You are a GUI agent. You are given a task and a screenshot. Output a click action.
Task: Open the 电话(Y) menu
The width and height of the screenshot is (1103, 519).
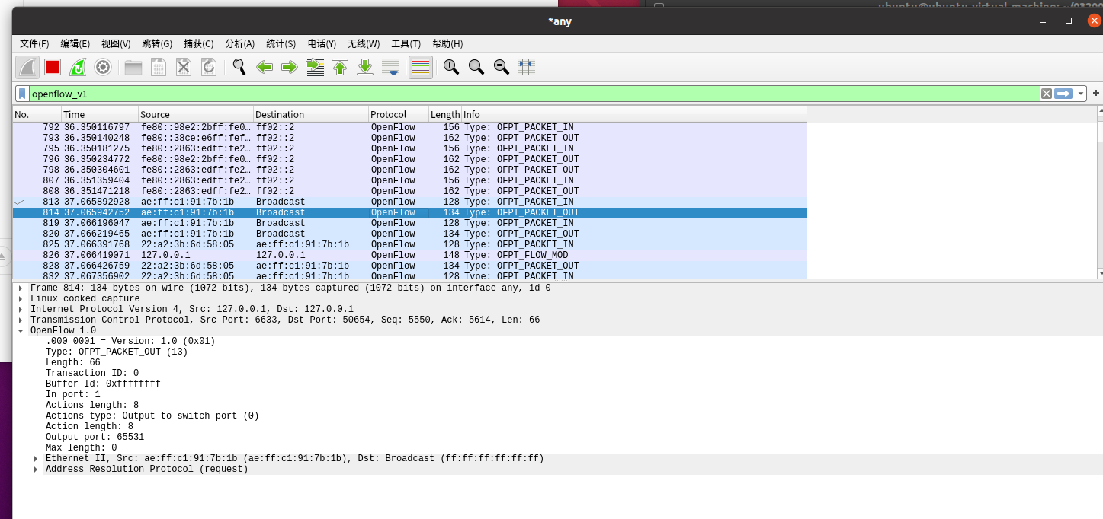click(x=322, y=44)
